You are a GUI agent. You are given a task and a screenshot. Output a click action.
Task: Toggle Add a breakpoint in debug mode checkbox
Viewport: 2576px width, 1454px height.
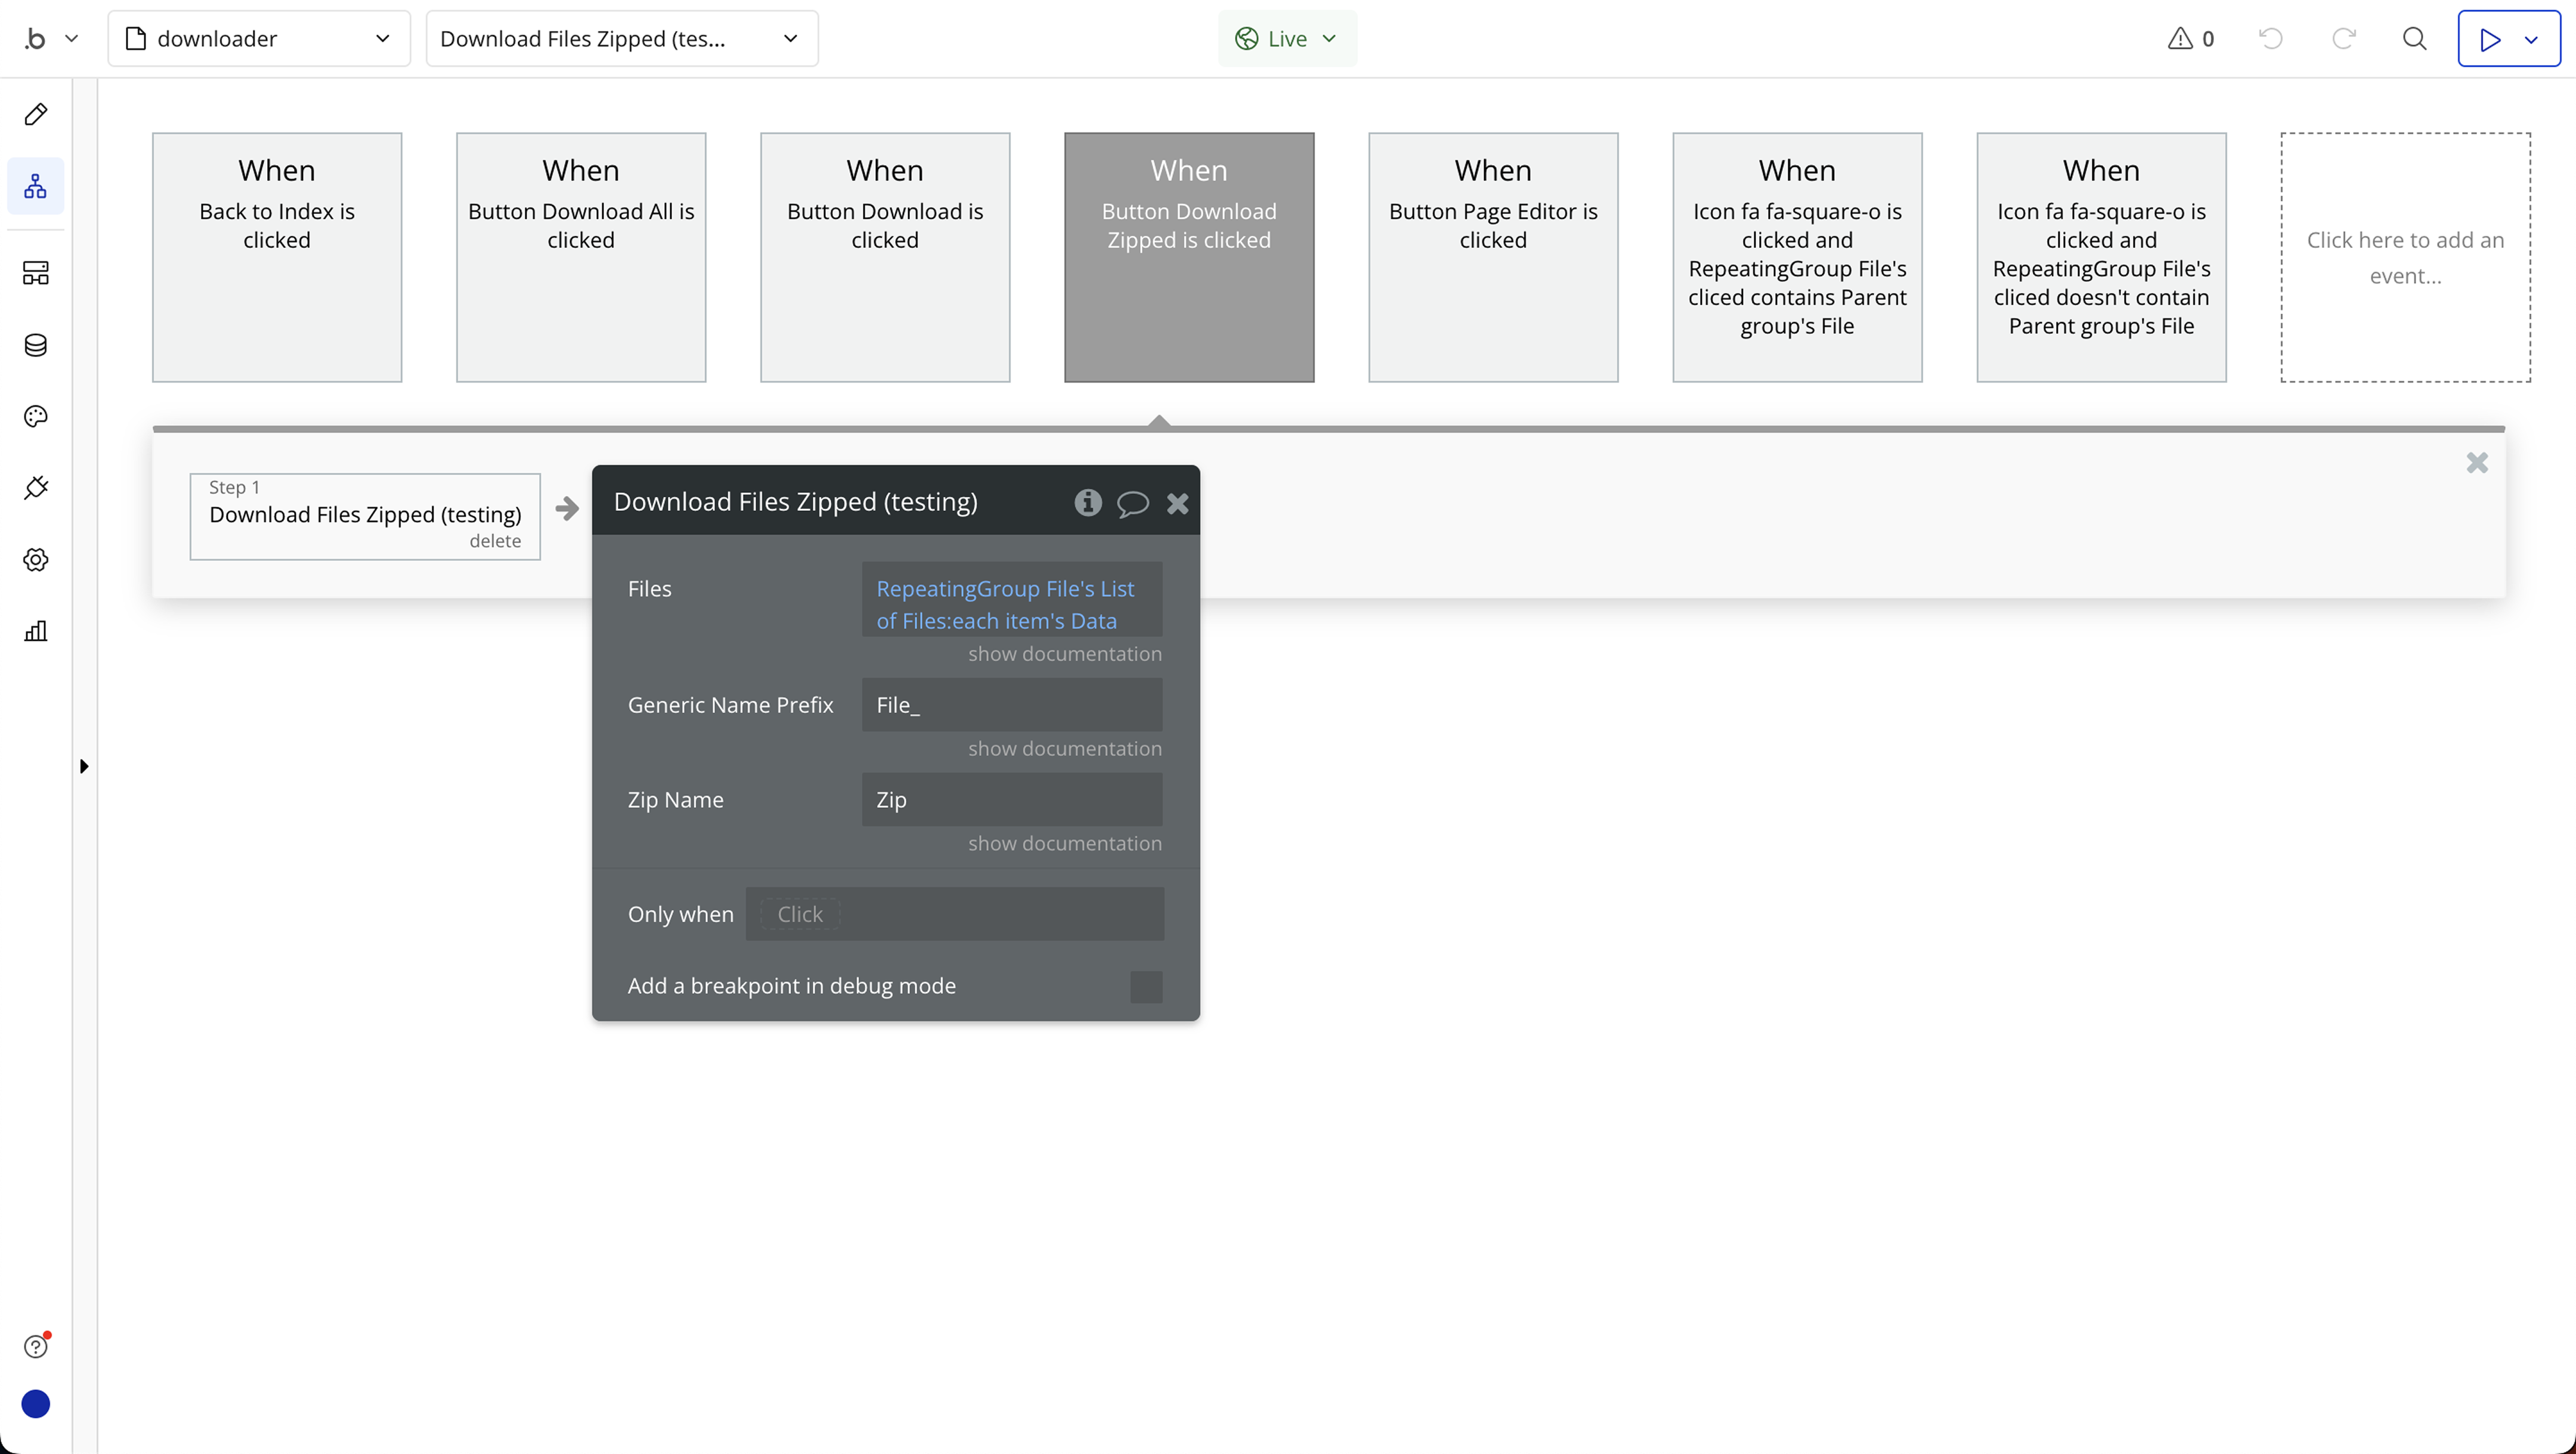click(x=1146, y=986)
